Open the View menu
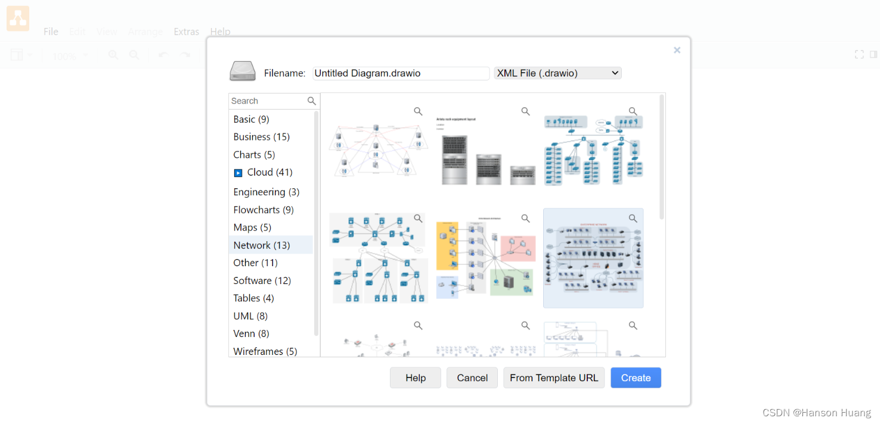 pyautogui.click(x=107, y=32)
